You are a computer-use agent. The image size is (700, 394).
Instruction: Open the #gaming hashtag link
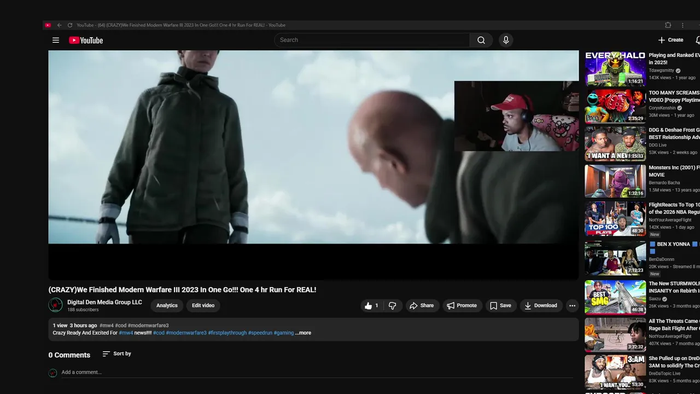[283, 333]
